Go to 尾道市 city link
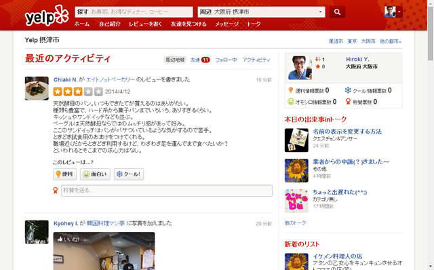Viewport: 434px width, 270px height. (336, 41)
